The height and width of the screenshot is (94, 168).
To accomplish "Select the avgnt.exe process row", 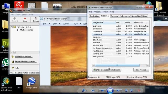I will pos(120,26).
